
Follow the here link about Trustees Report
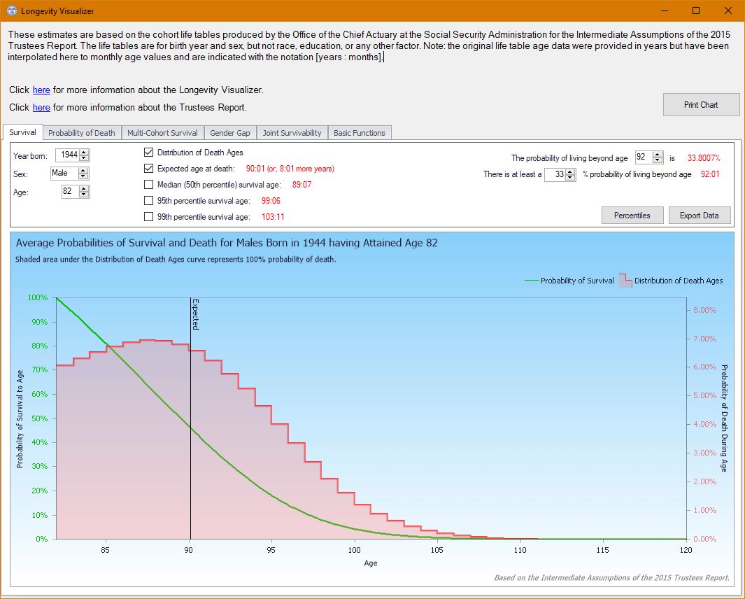coord(41,108)
